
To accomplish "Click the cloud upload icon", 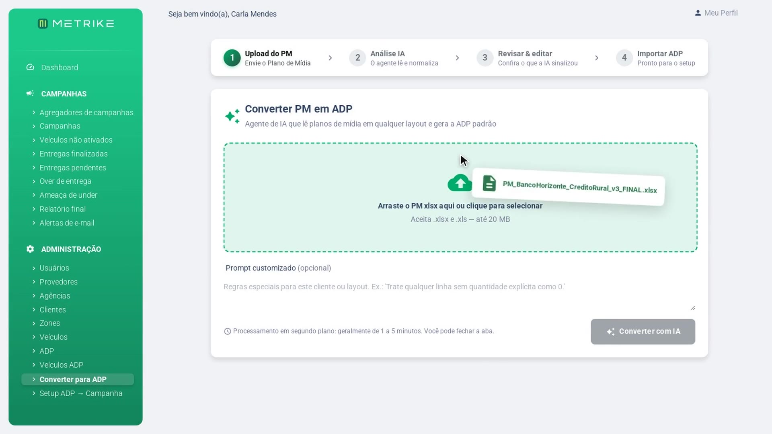I will pyautogui.click(x=460, y=183).
